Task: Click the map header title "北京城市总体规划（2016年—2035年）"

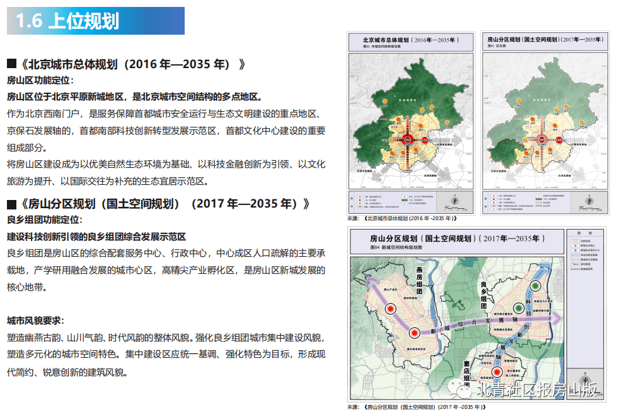Action: (410, 40)
